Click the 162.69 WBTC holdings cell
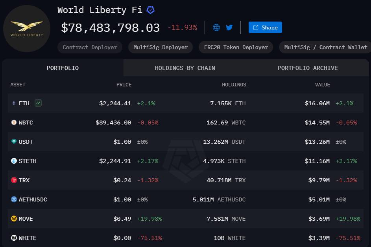The image size is (371, 247). click(x=226, y=123)
